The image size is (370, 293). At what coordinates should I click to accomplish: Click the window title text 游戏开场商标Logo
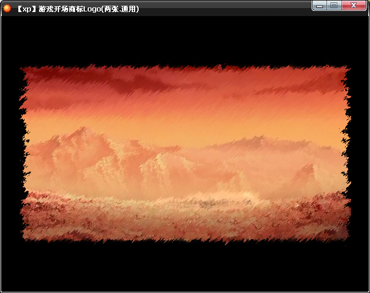click(70, 9)
